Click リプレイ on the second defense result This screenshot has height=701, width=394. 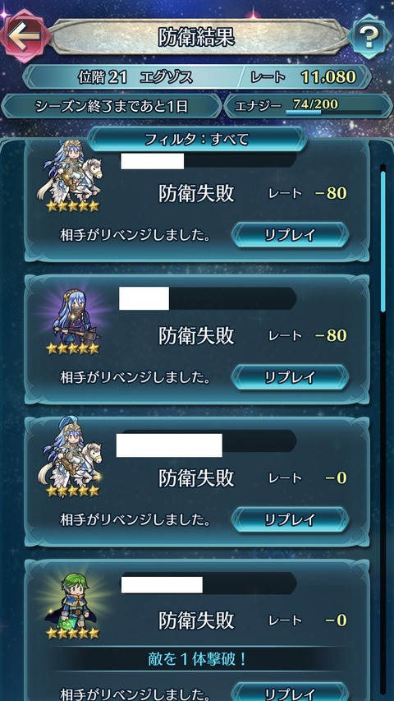tap(290, 377)
